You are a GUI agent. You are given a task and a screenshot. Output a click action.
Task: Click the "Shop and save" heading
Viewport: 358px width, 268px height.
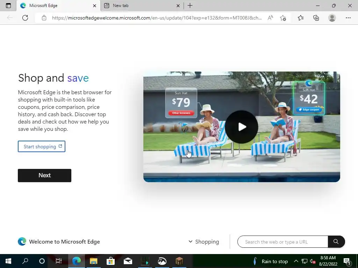pyautogui.click(x=53, y=78)
